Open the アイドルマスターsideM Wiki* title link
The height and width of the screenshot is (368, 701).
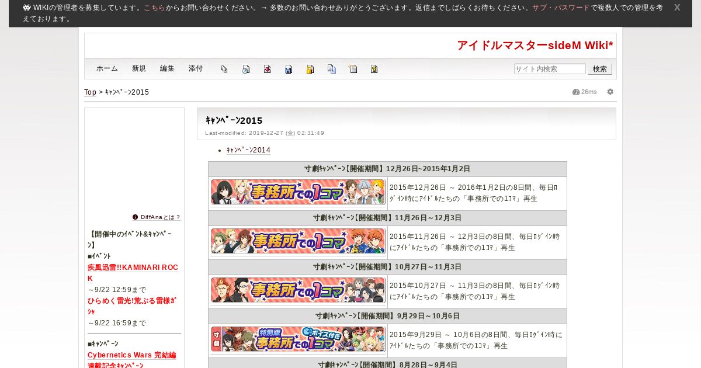(x=535, y=46)
